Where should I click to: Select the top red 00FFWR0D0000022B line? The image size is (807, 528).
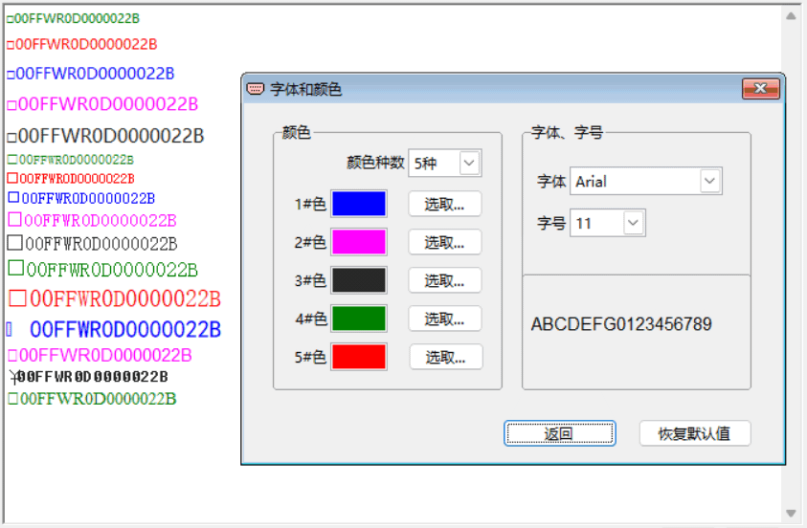pyautogui.click(x=81, y=44)
